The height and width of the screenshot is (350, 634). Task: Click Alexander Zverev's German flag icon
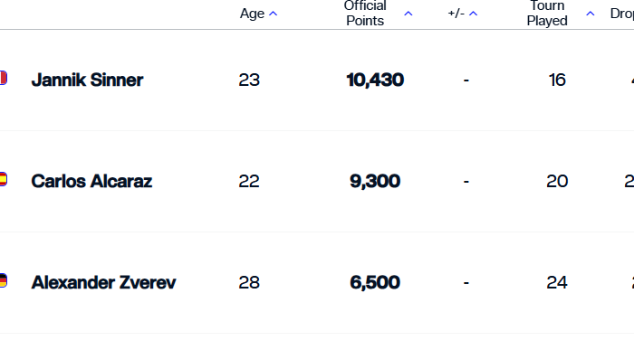[4, 280]
